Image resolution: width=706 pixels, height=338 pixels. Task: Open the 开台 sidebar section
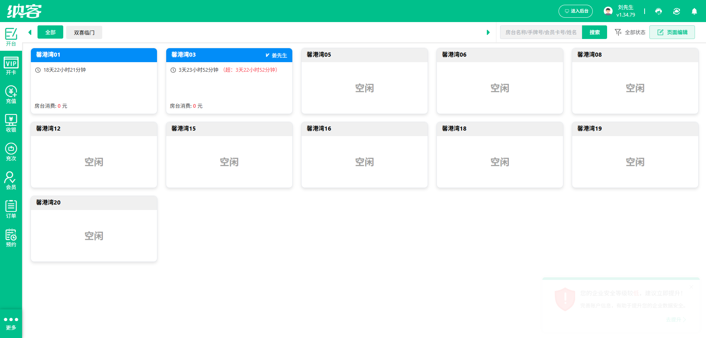[11, 36]
